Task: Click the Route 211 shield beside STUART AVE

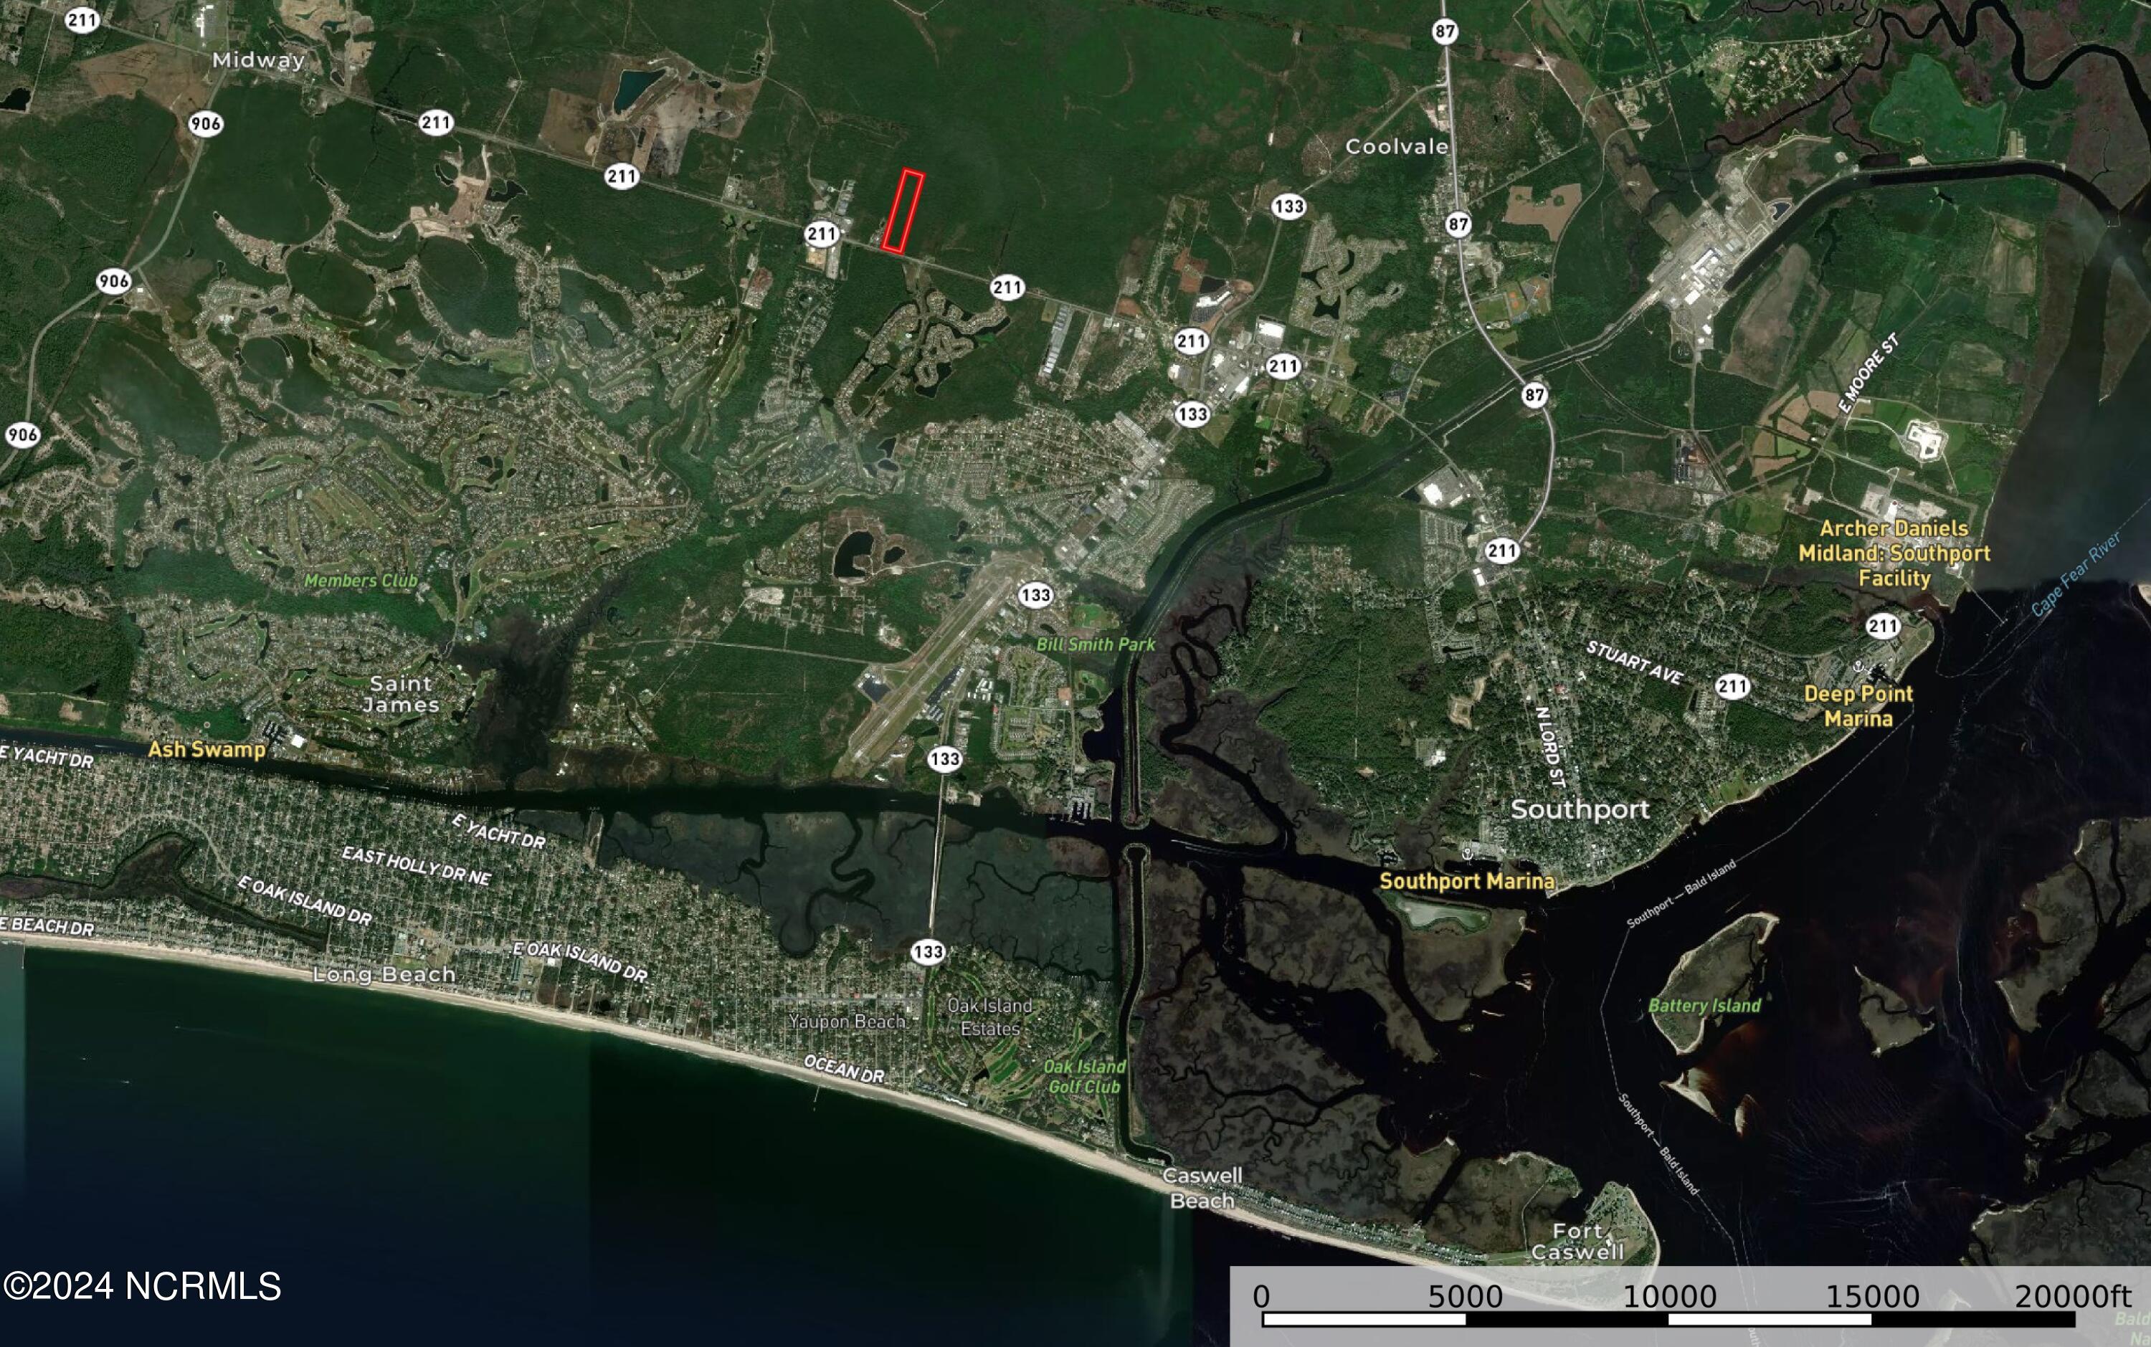Action: click(x=1733, y=686)
